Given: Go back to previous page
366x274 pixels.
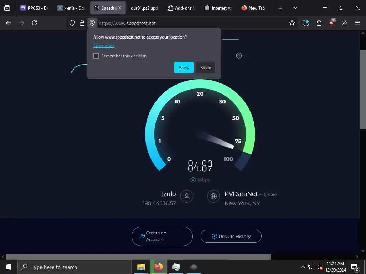Looking at the screenshot, I should pos(9,23).
